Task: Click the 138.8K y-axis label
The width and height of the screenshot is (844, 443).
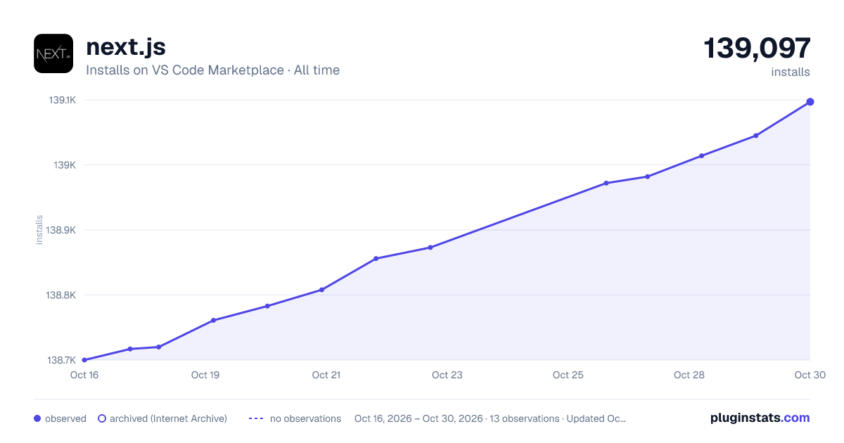Action: click(61, 295)
